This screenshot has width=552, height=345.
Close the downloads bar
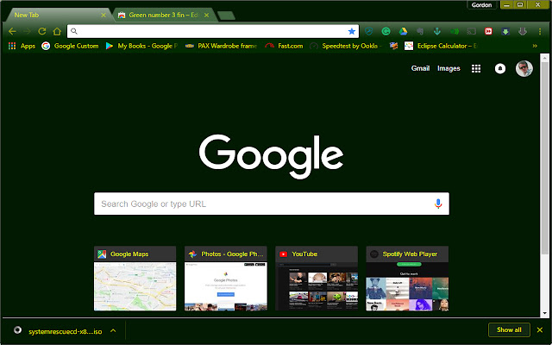tap(540, 329)
